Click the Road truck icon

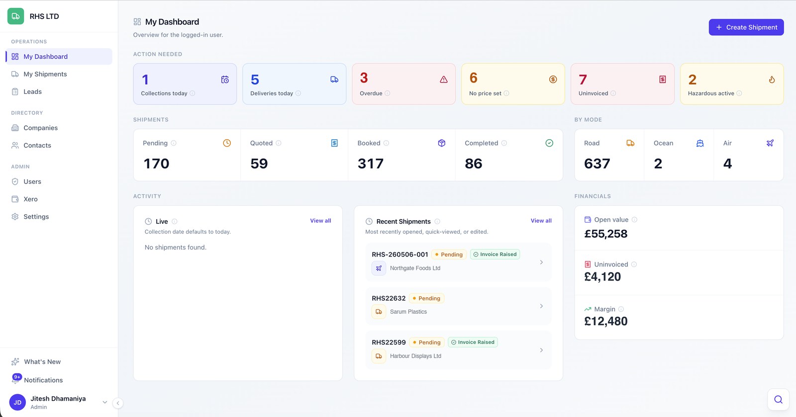coord(630,143)
